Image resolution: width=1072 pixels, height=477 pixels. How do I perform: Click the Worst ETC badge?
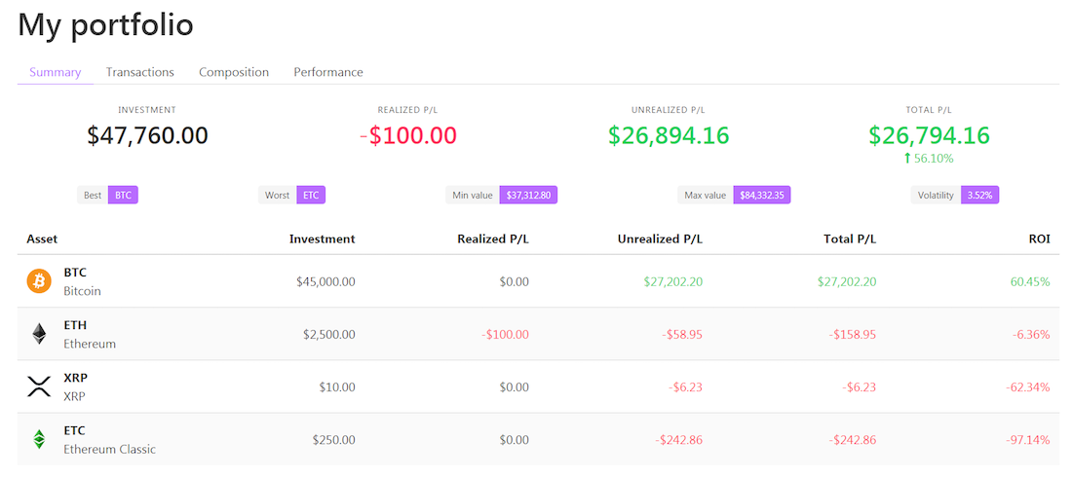point(292,195)
